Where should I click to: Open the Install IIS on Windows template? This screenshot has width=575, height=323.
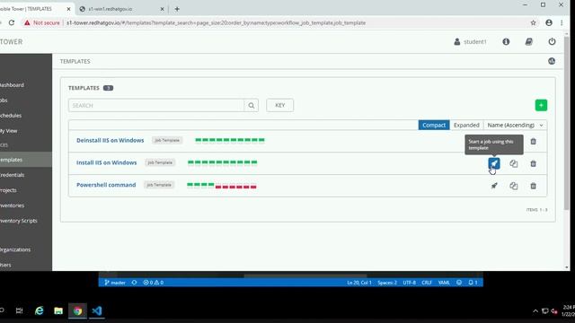click(x=106, y=162)
